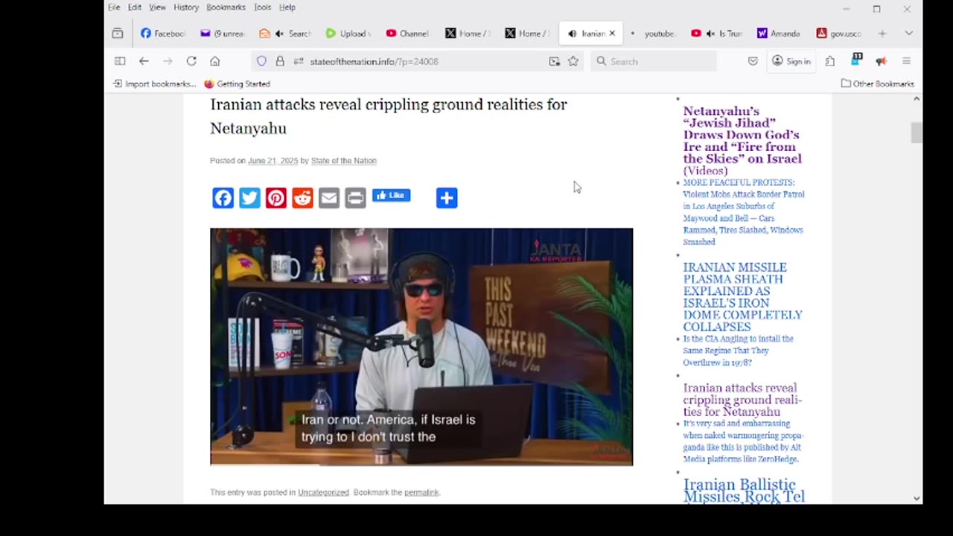Click Sign in account button
The height and width of the screenshot is (536, 953).
[x=791, y=61]
